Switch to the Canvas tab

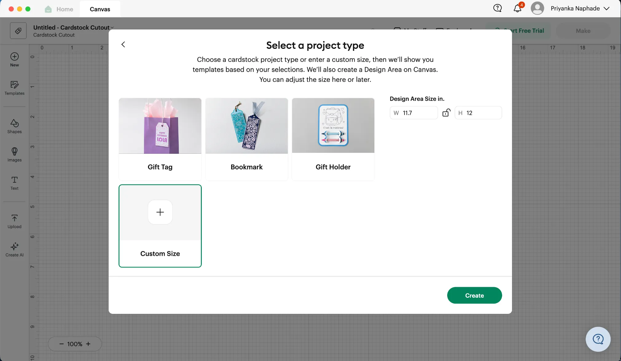[x=100, y=9]
